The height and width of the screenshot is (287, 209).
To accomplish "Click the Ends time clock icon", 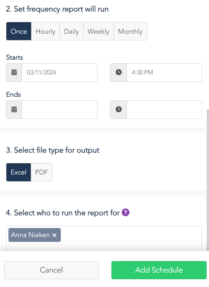I will click(x=119, y=109).
